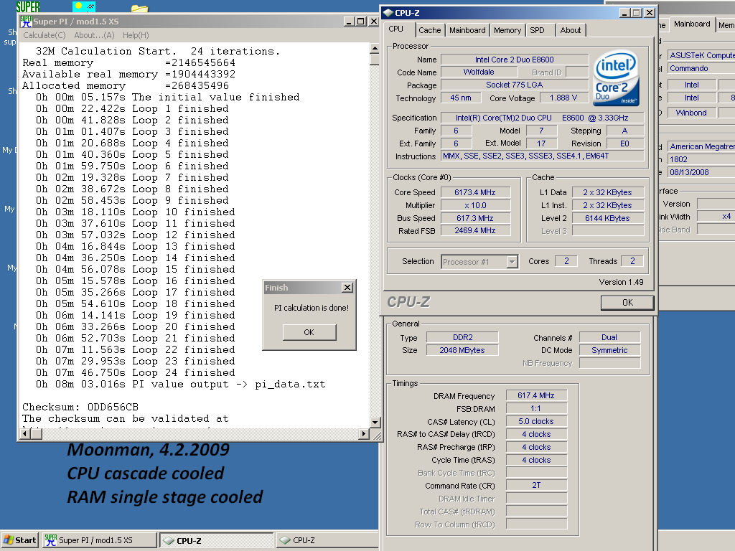Click OK in the Finish dialog

[309, 332]
